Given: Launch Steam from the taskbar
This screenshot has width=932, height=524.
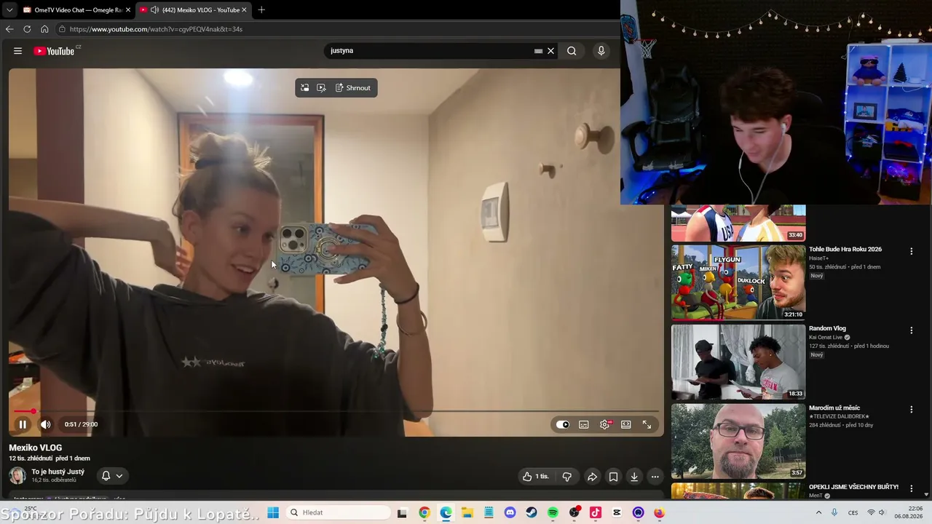Looking at the screenshot, I should tap(532, 512).
